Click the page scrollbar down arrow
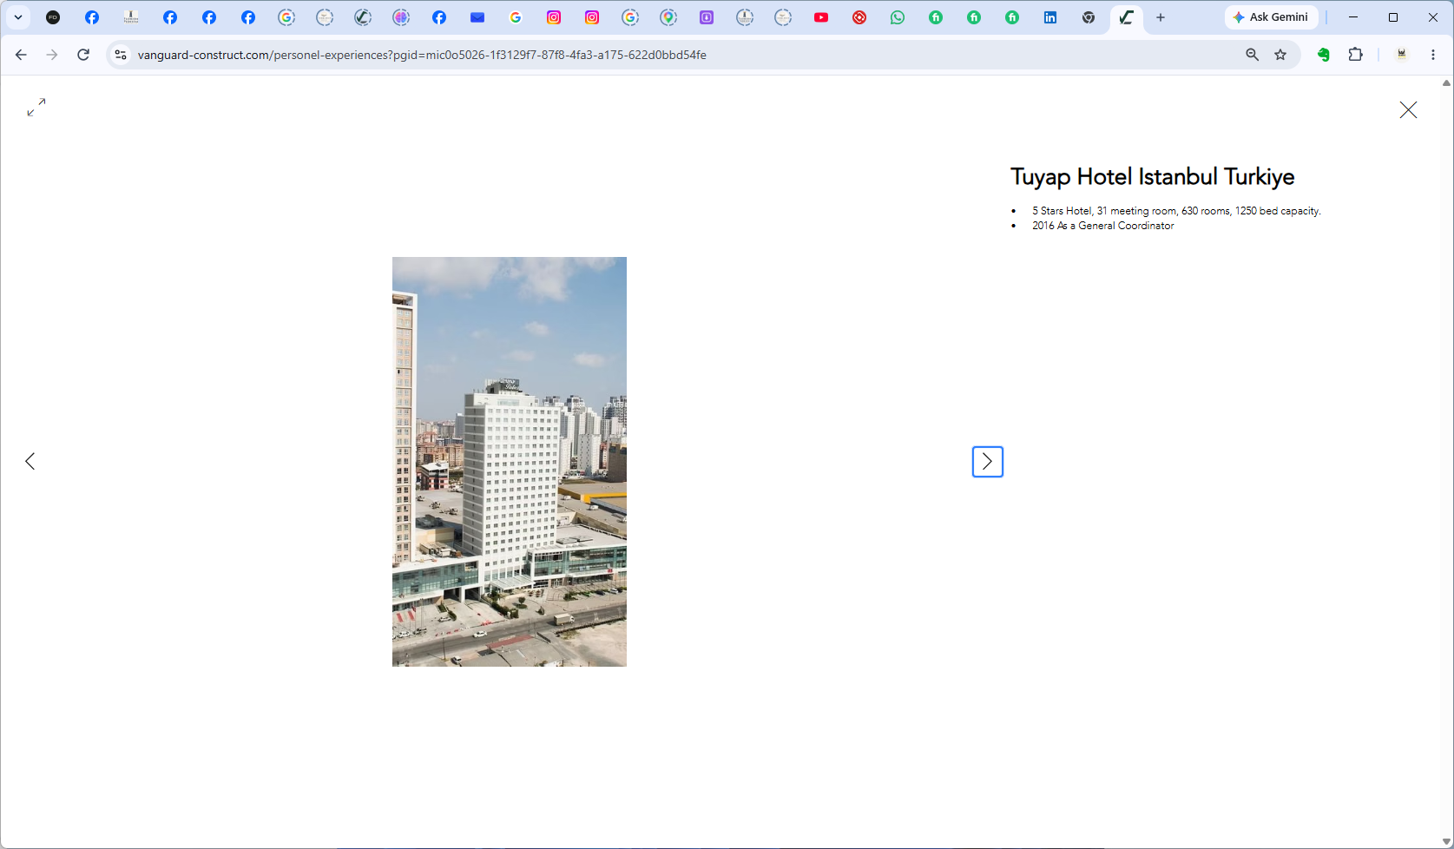Screen dimensions: 1454x849 [1446, 841]
